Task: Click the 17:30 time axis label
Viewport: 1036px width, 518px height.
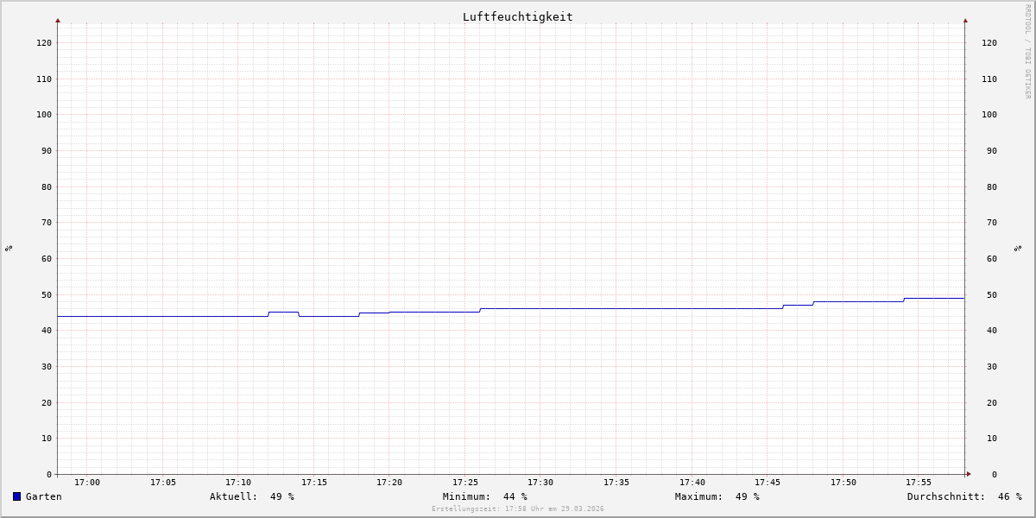Action: tap(540, 483)
